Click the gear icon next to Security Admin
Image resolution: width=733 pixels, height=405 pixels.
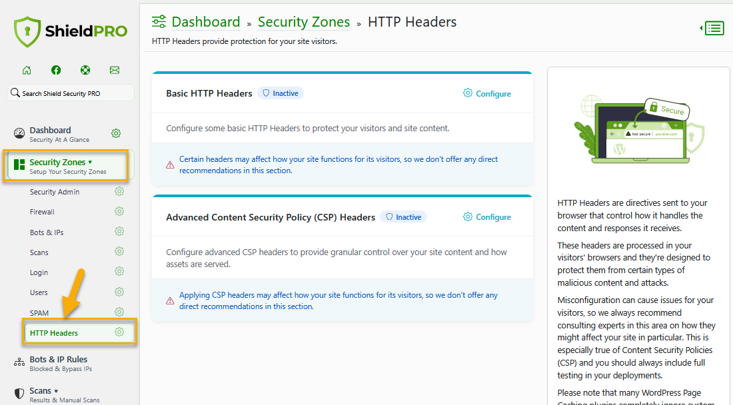[x=119, y=192]
